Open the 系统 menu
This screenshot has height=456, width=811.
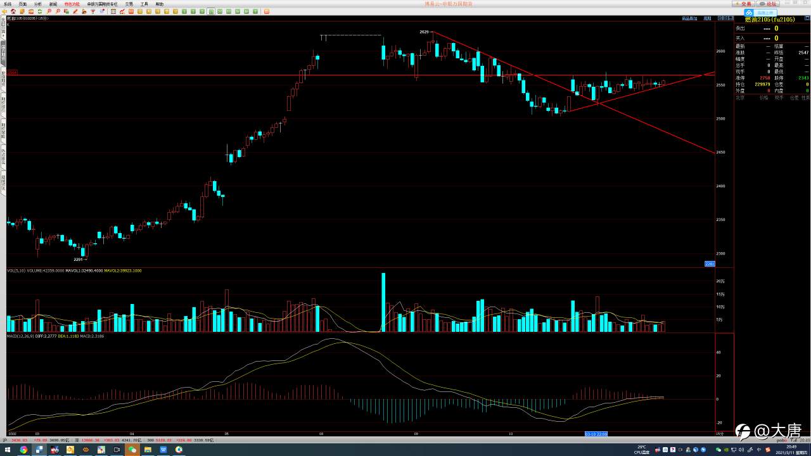click(x=8, y=4)
